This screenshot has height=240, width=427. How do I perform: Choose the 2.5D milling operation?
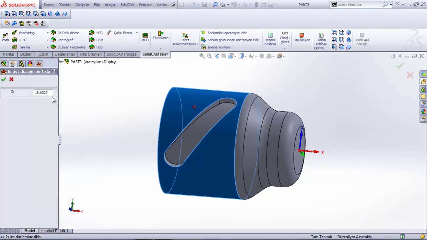[x=19, y=40]
